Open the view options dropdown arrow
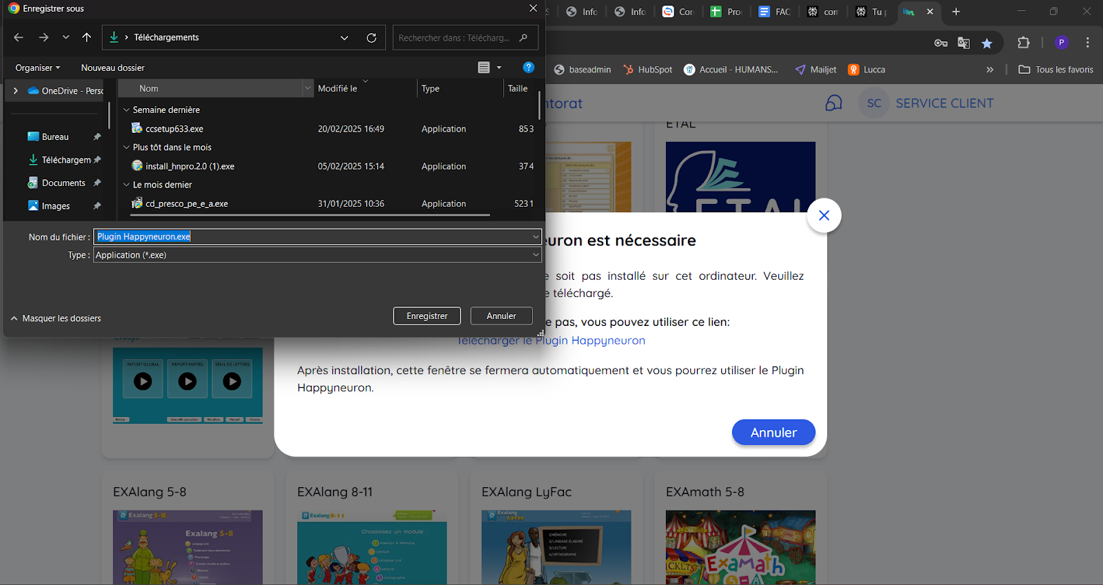 pyautogui.click(x=499, y=68)
